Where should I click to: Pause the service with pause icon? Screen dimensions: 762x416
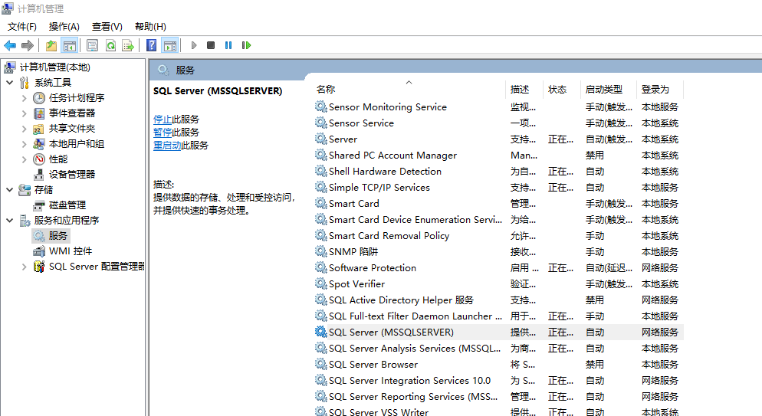[x=228, y=45]
